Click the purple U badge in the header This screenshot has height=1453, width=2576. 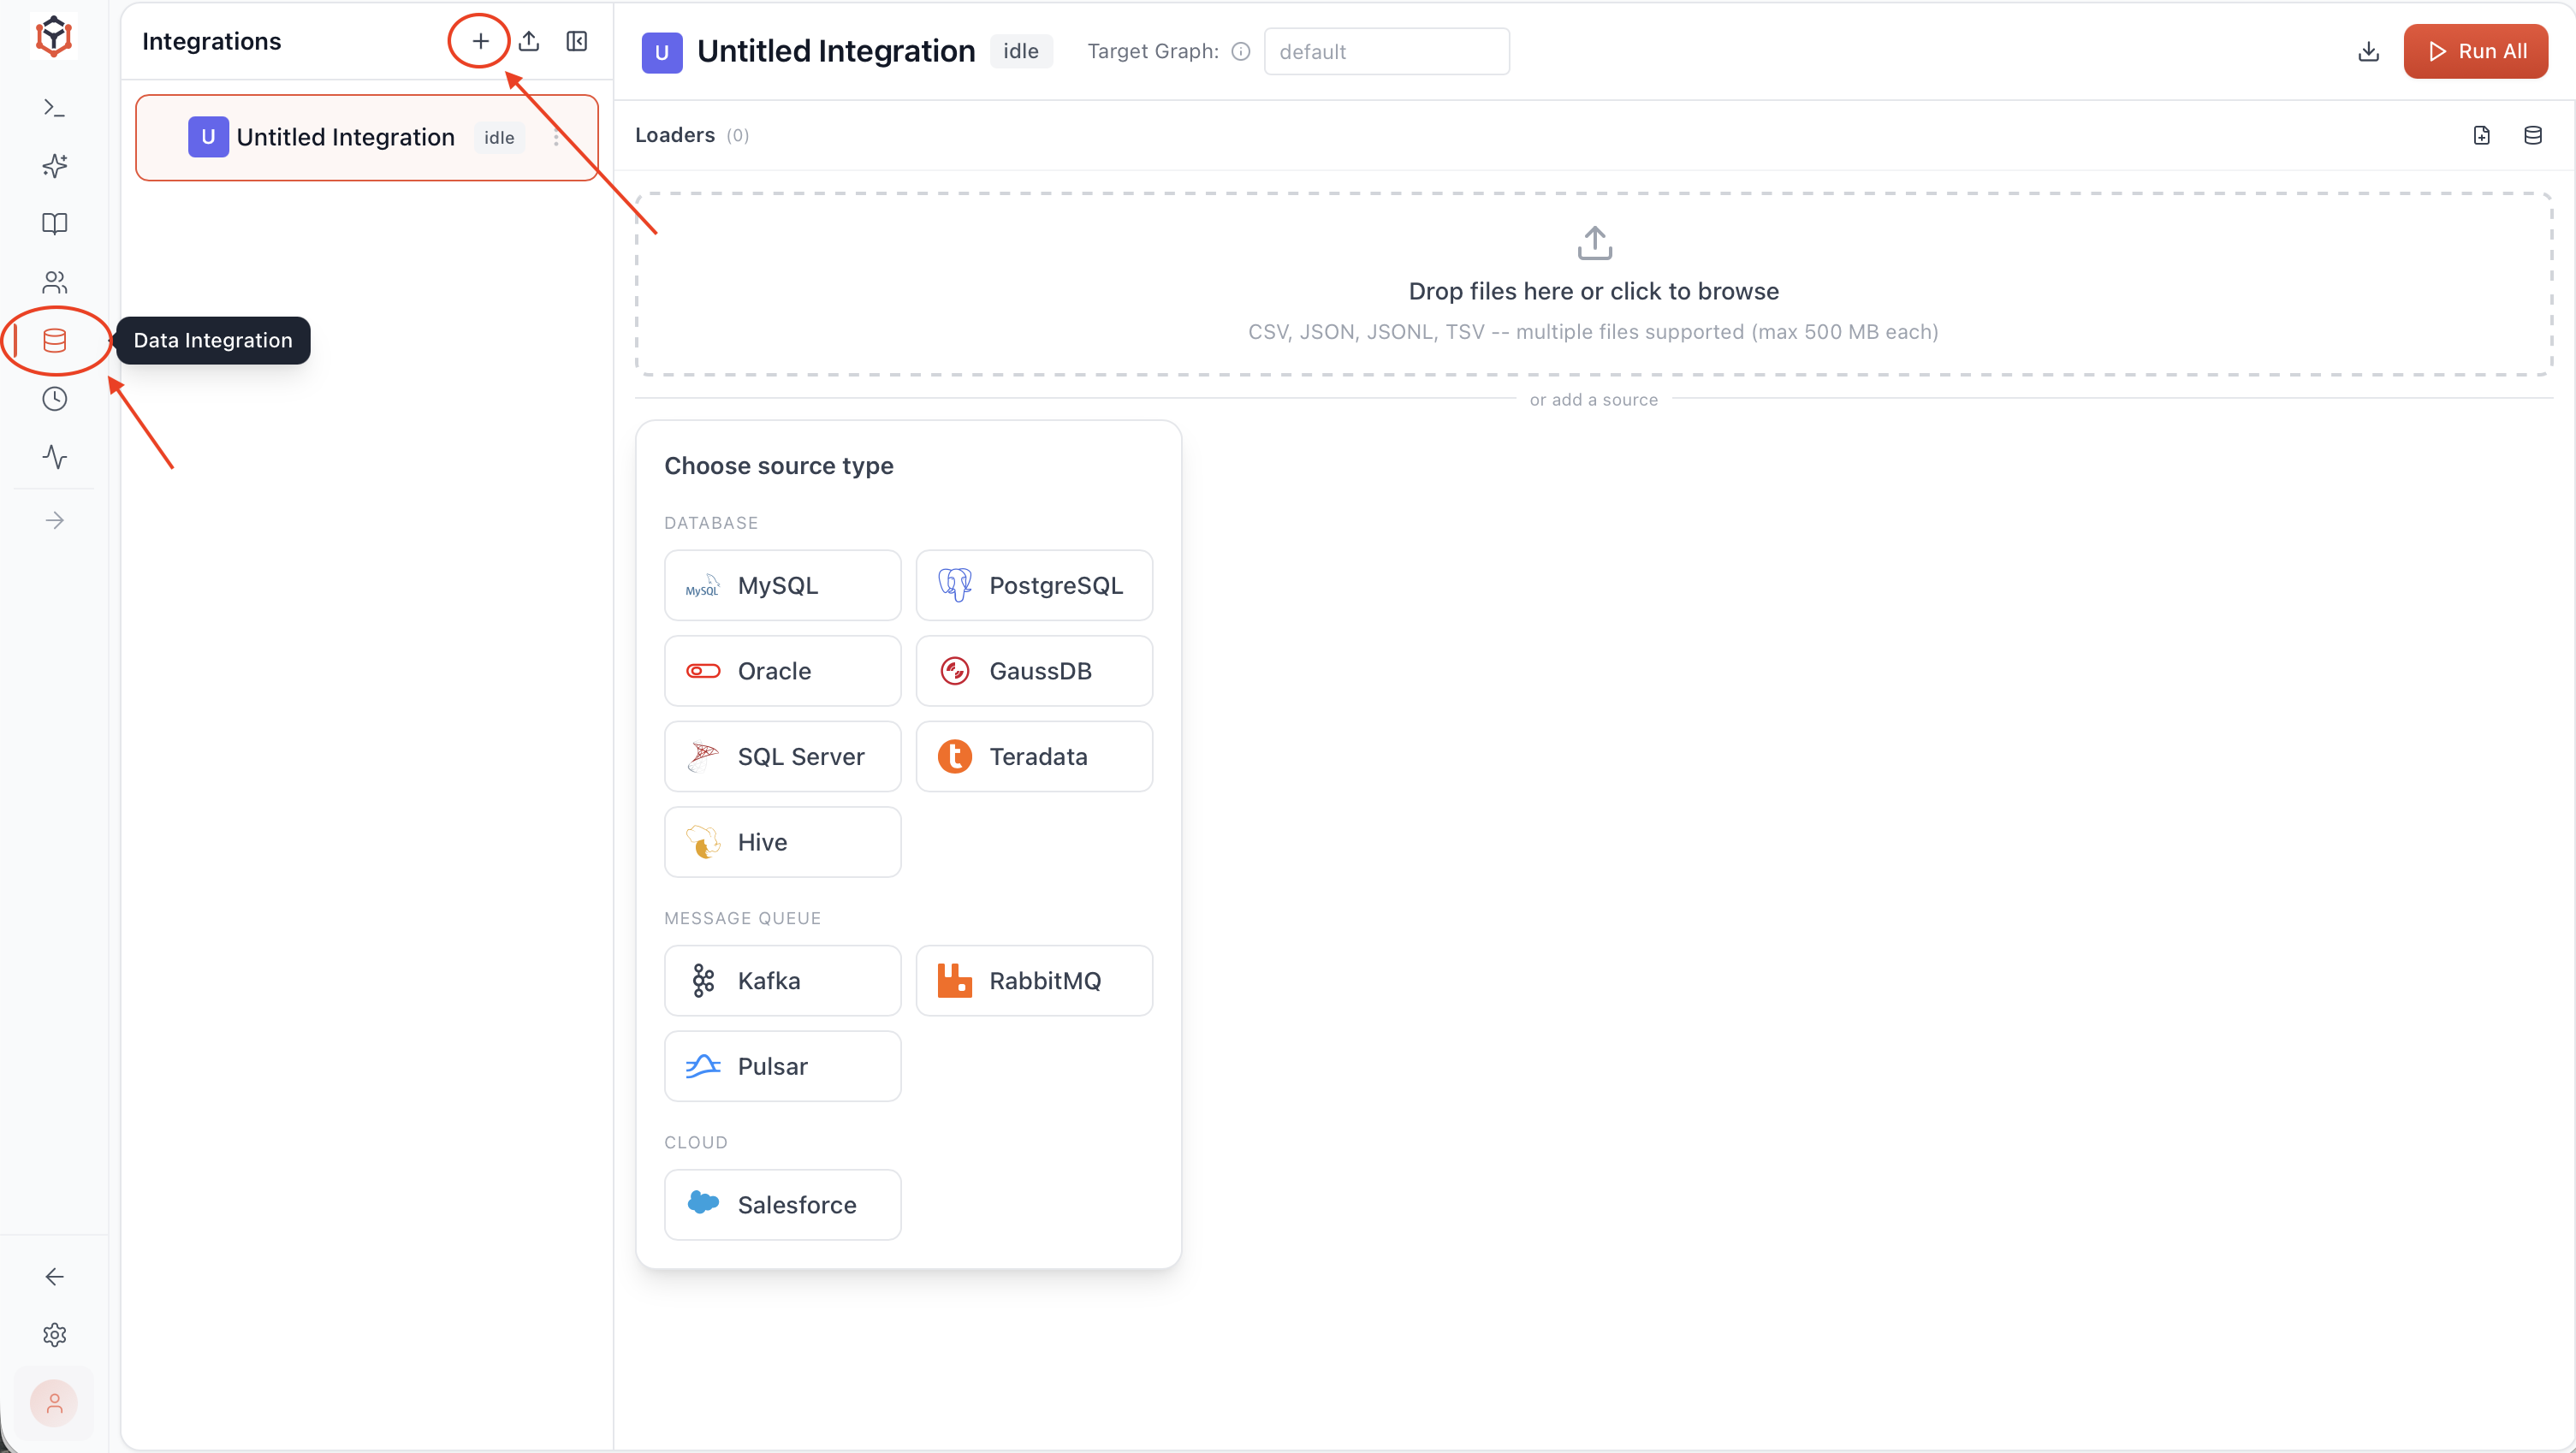(x=662, y=52)
